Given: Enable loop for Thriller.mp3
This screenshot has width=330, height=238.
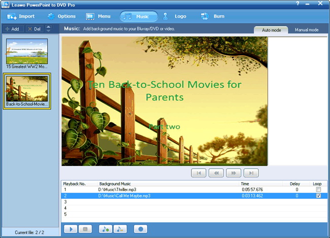Looking at the screenshot, I should (318, 189).
